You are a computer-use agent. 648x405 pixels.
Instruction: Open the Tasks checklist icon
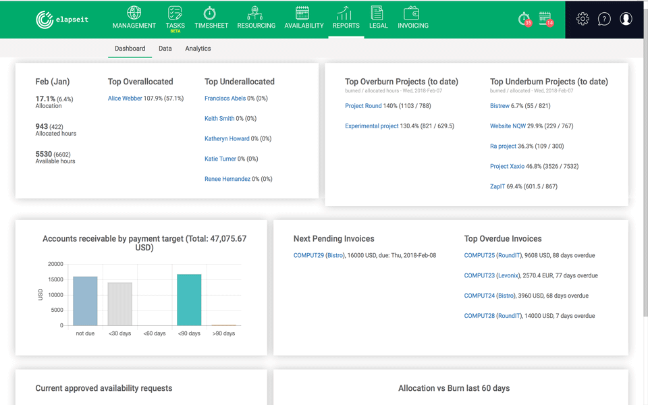175,13
